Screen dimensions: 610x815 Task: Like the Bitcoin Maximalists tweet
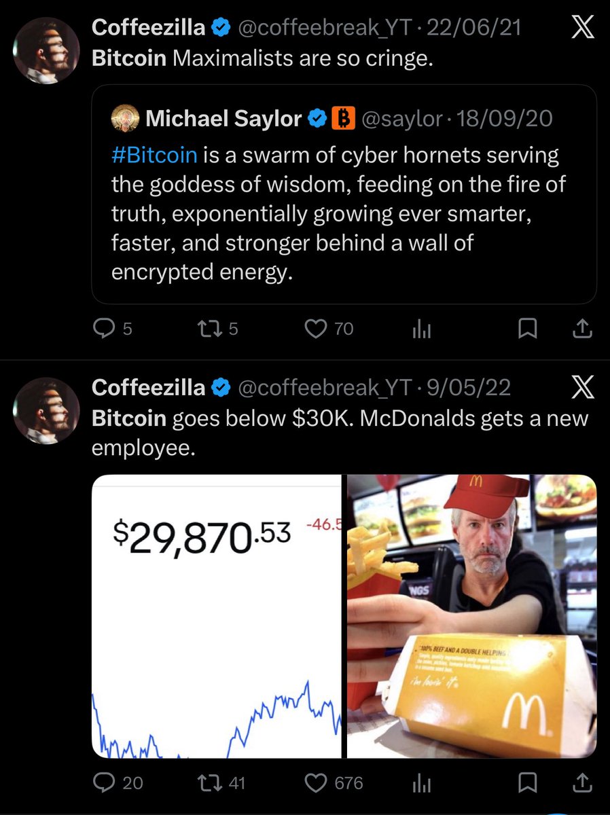pos(315,329)
